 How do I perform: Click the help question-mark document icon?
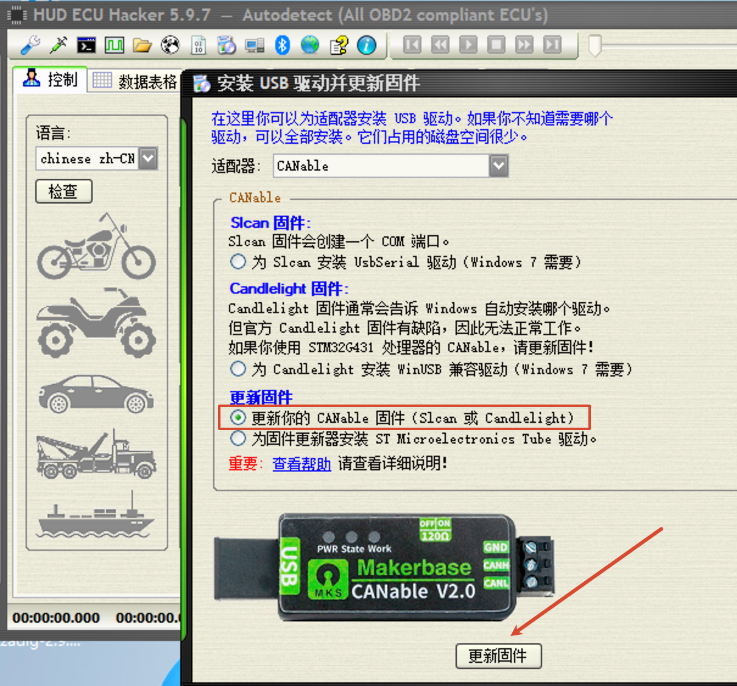(339, 45)
